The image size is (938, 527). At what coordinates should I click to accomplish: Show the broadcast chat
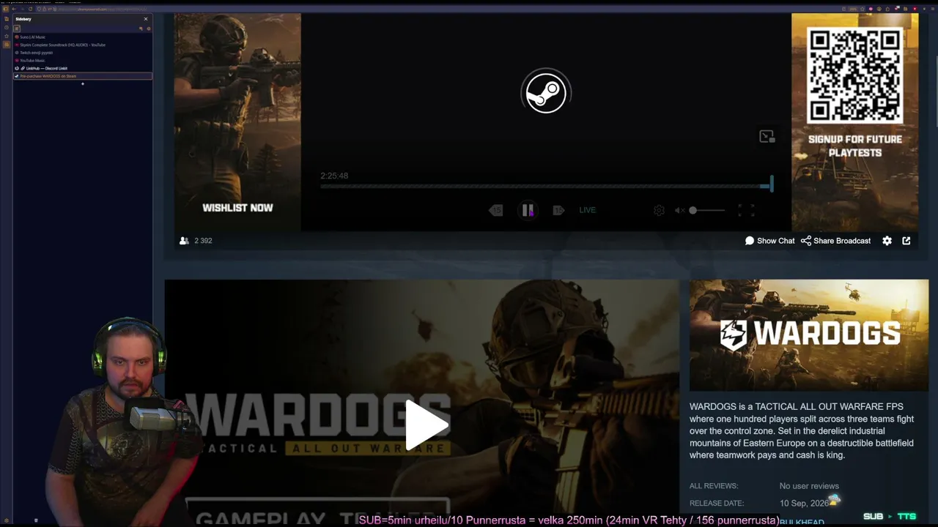point(769,241)
